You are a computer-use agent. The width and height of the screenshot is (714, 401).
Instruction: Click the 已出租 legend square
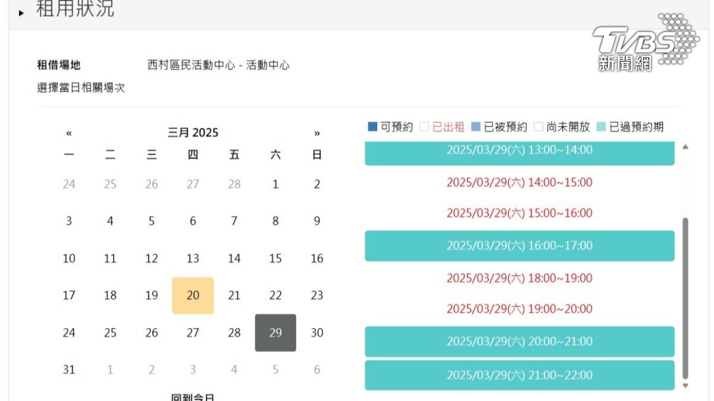424,126
